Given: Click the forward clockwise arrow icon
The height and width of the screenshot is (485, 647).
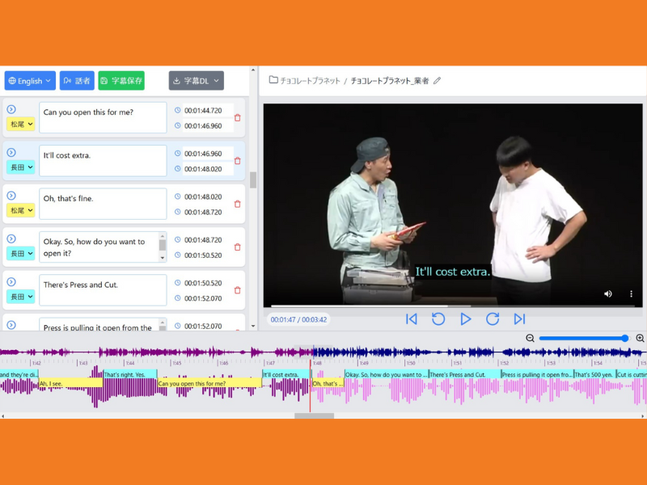Looking at the screenshot, I should tap(492, 319).
